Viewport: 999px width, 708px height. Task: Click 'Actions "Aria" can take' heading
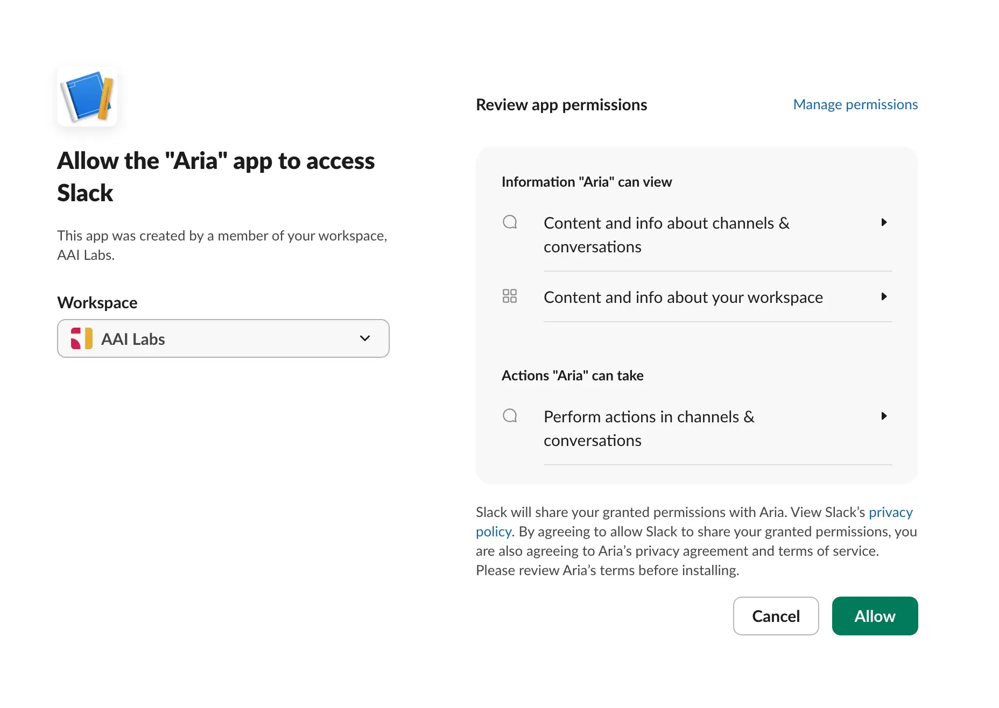click(572, 376)
